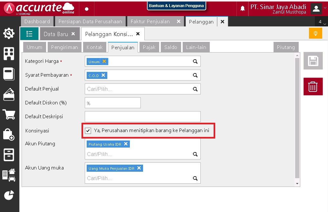Screen dimensions: 328x212
Task: Open the shopping cart sales module
Action: tap(9, 114)
